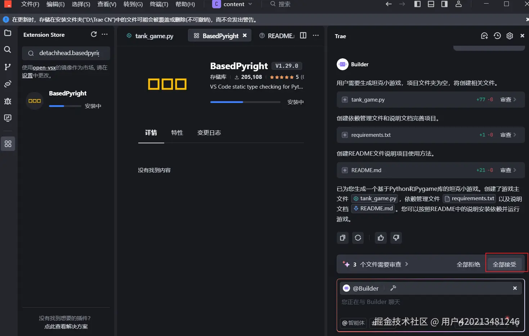This screenshot has width=529, height=336.
Task: Click 全部接受 to accept all changes
Action: click(505, 264)
